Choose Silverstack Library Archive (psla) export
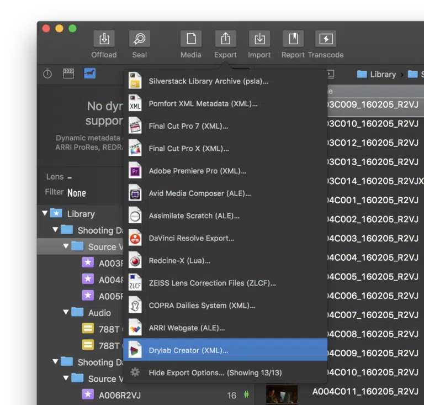This screenshot has width=424, height=405. coord(225,81)
